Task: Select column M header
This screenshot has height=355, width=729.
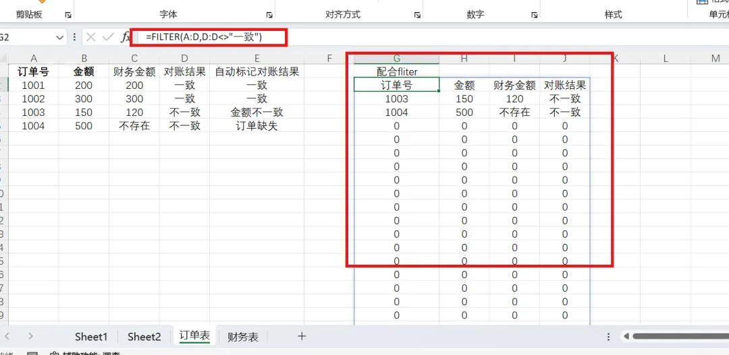Action: coord(715,58)
